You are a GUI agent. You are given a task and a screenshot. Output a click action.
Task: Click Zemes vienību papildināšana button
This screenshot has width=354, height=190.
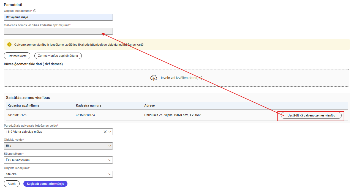coord(58,56)
